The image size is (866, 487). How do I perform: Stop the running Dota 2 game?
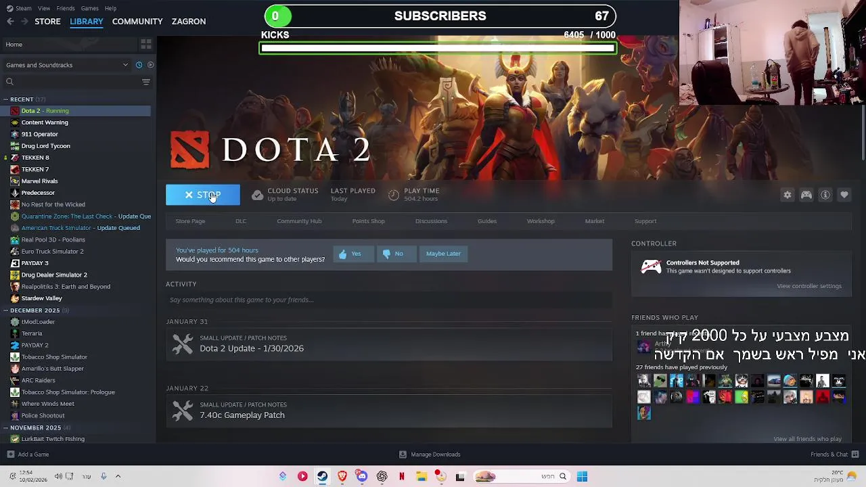(x=203, y=195)
